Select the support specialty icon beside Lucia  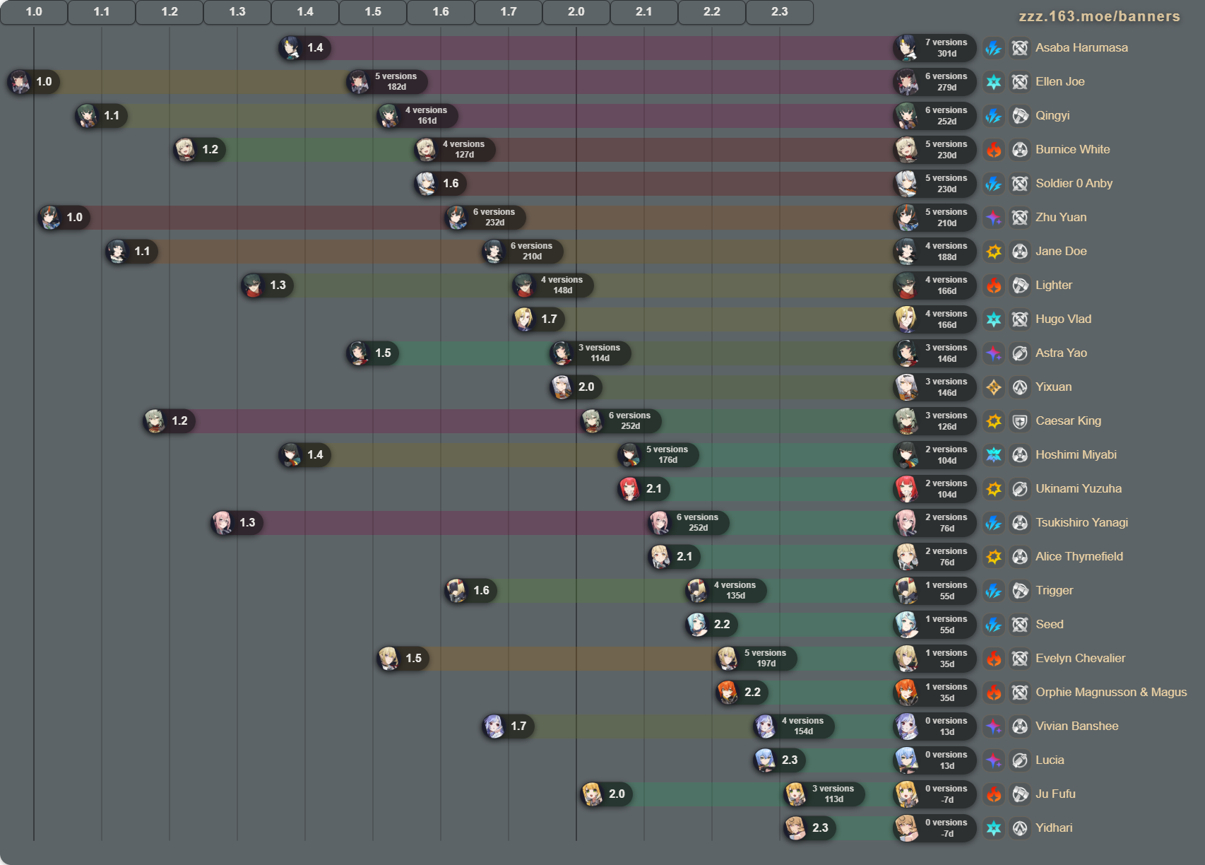[x=1020, y=760]
